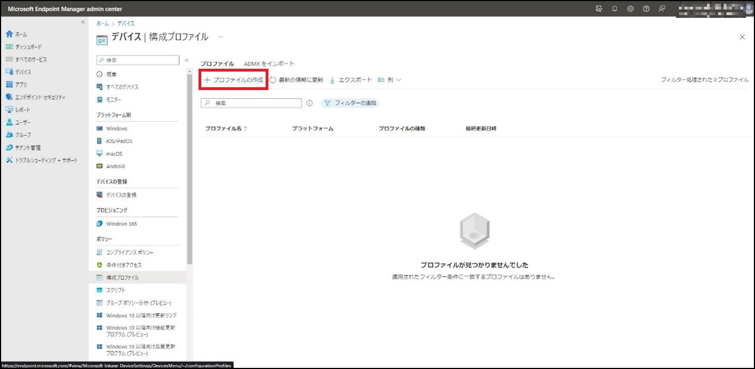Click the アプリ grid icon
755x369 pixels.
pos(9,84)
